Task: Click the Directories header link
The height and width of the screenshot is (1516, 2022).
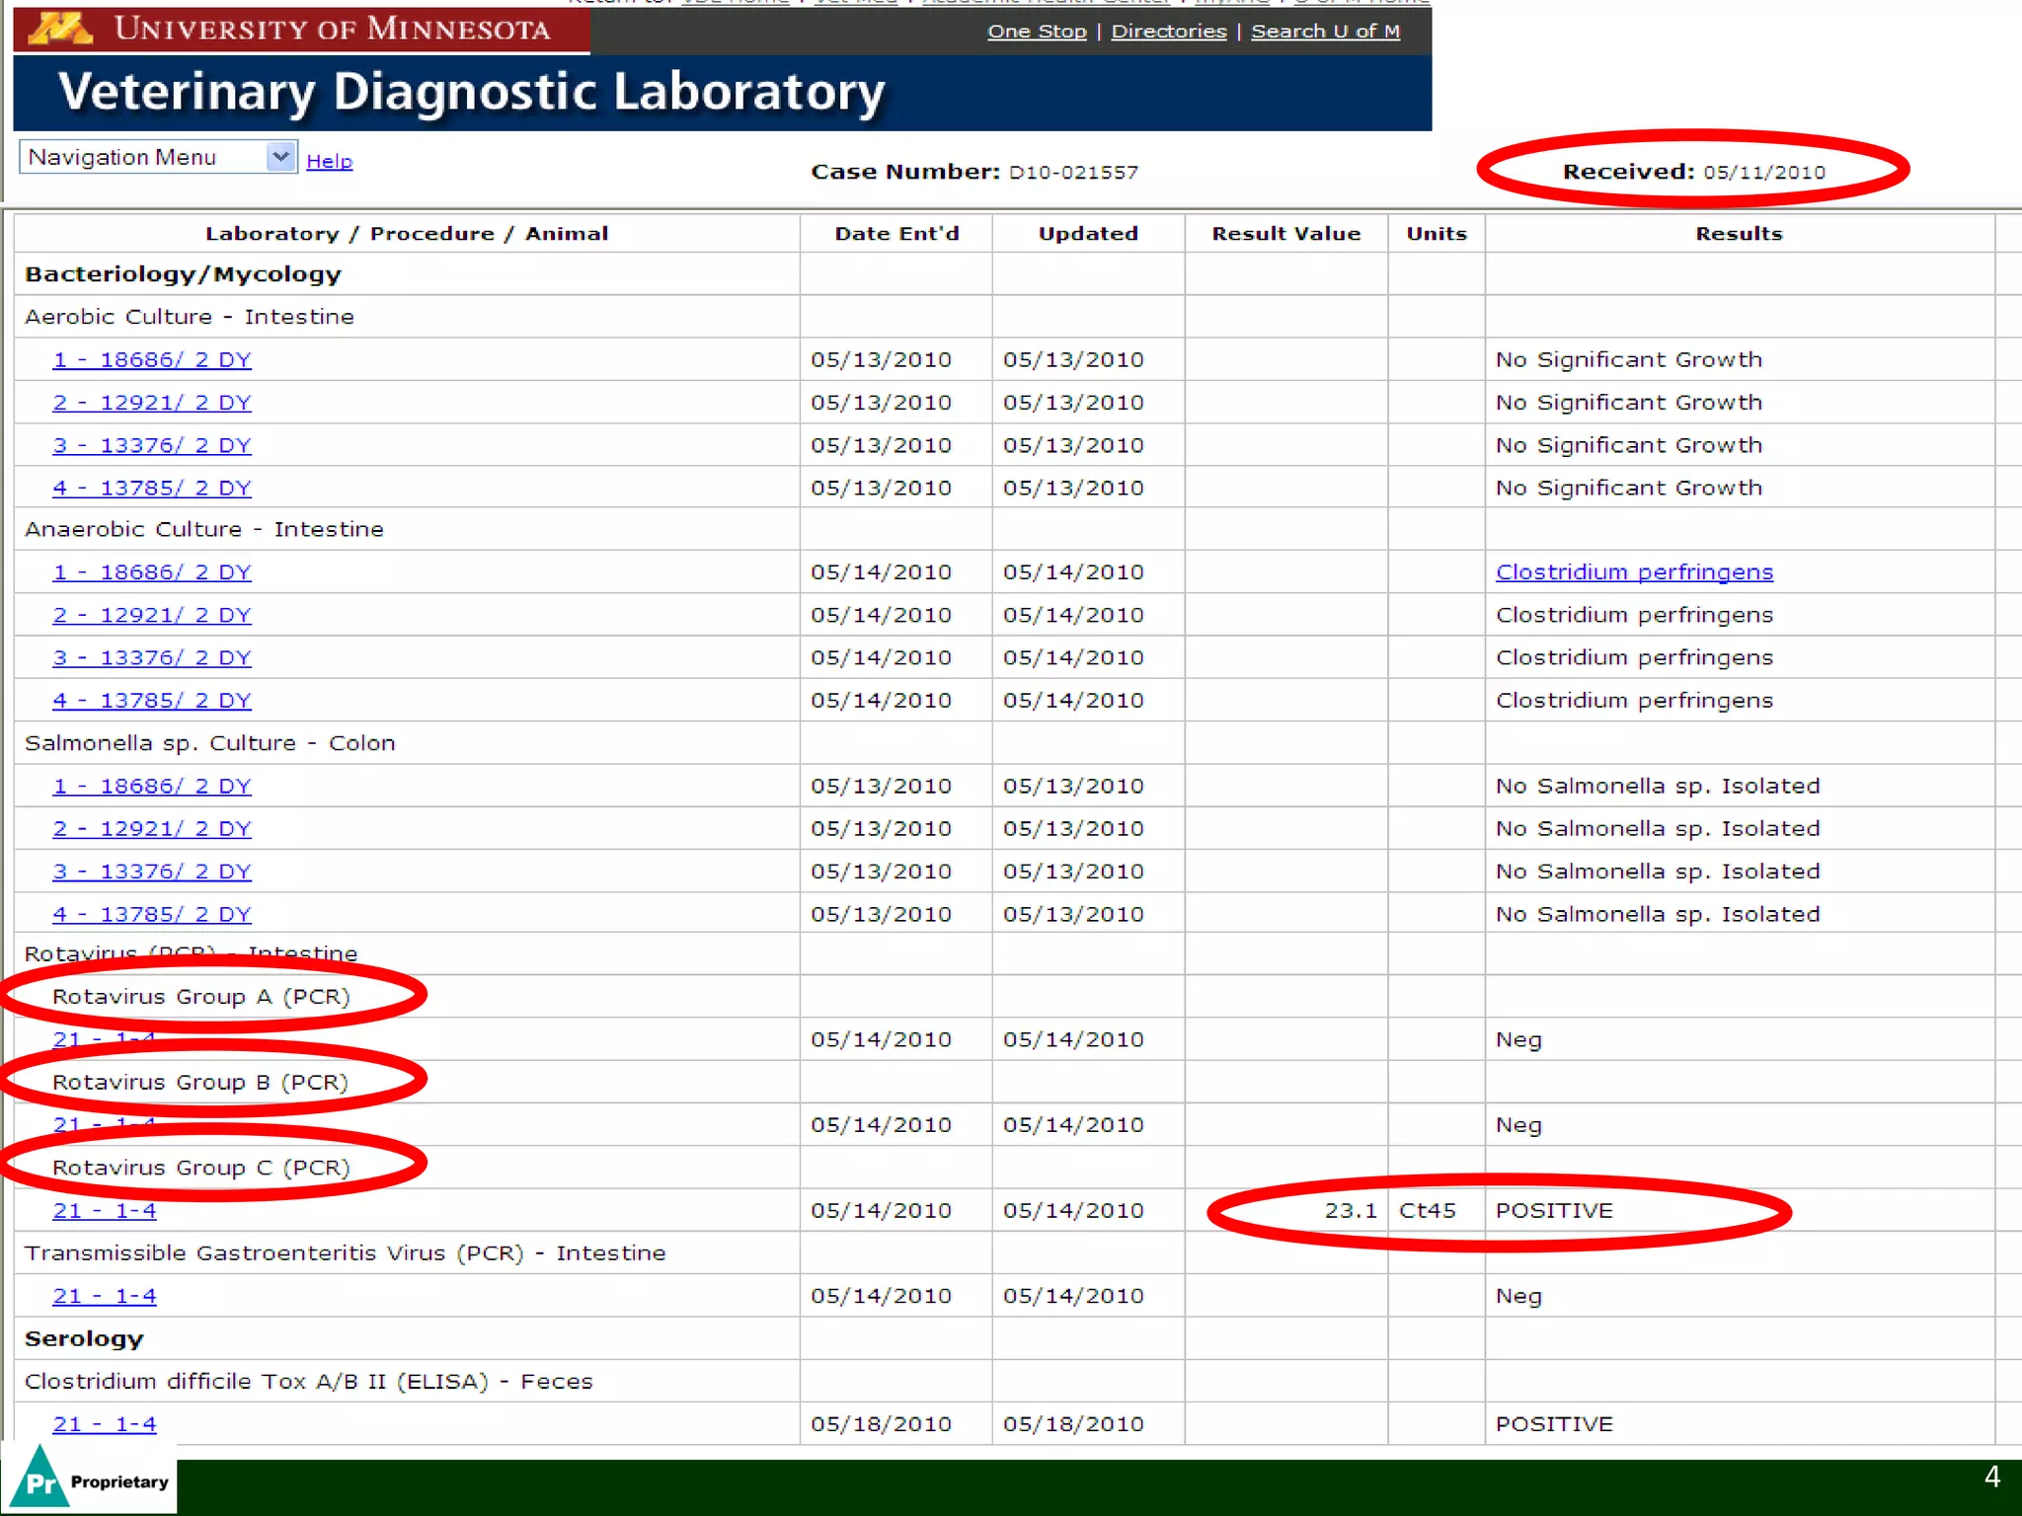Action: click(1168, 32)
